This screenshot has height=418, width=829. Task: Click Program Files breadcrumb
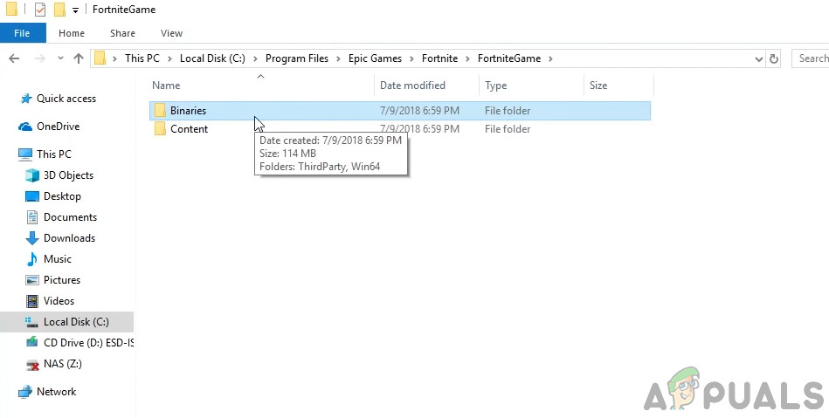[x=297, y=58]
